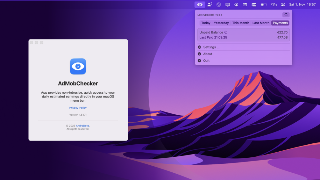Open the person-with-sound-waves menu bar icon

tap(210, 4)
